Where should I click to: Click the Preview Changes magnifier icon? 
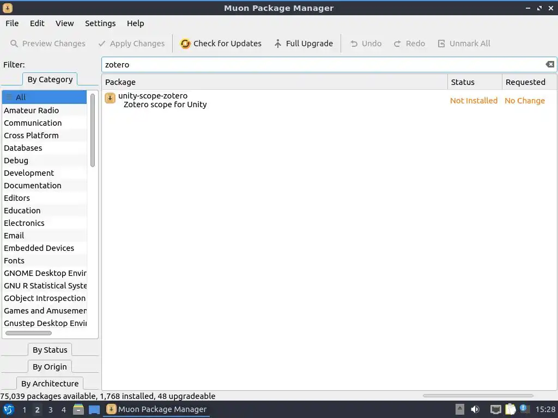14,44
